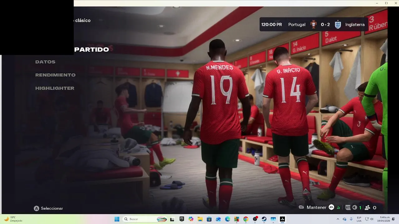399x224 pixels.
Task: Click the 120:00 PR match time
Action: point(272,25)
